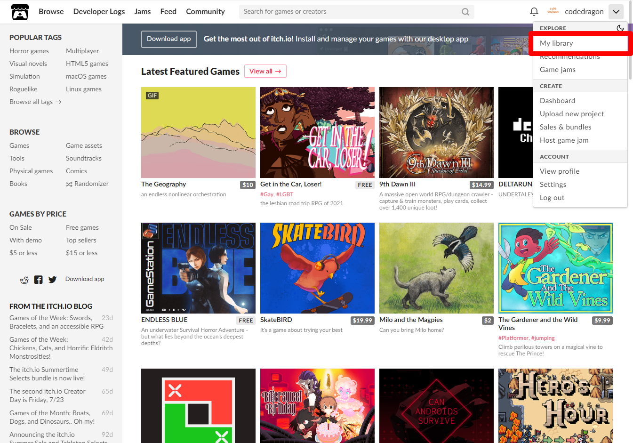Open the itch.io Twitter icon
The image size is (633, 443).
52,280
